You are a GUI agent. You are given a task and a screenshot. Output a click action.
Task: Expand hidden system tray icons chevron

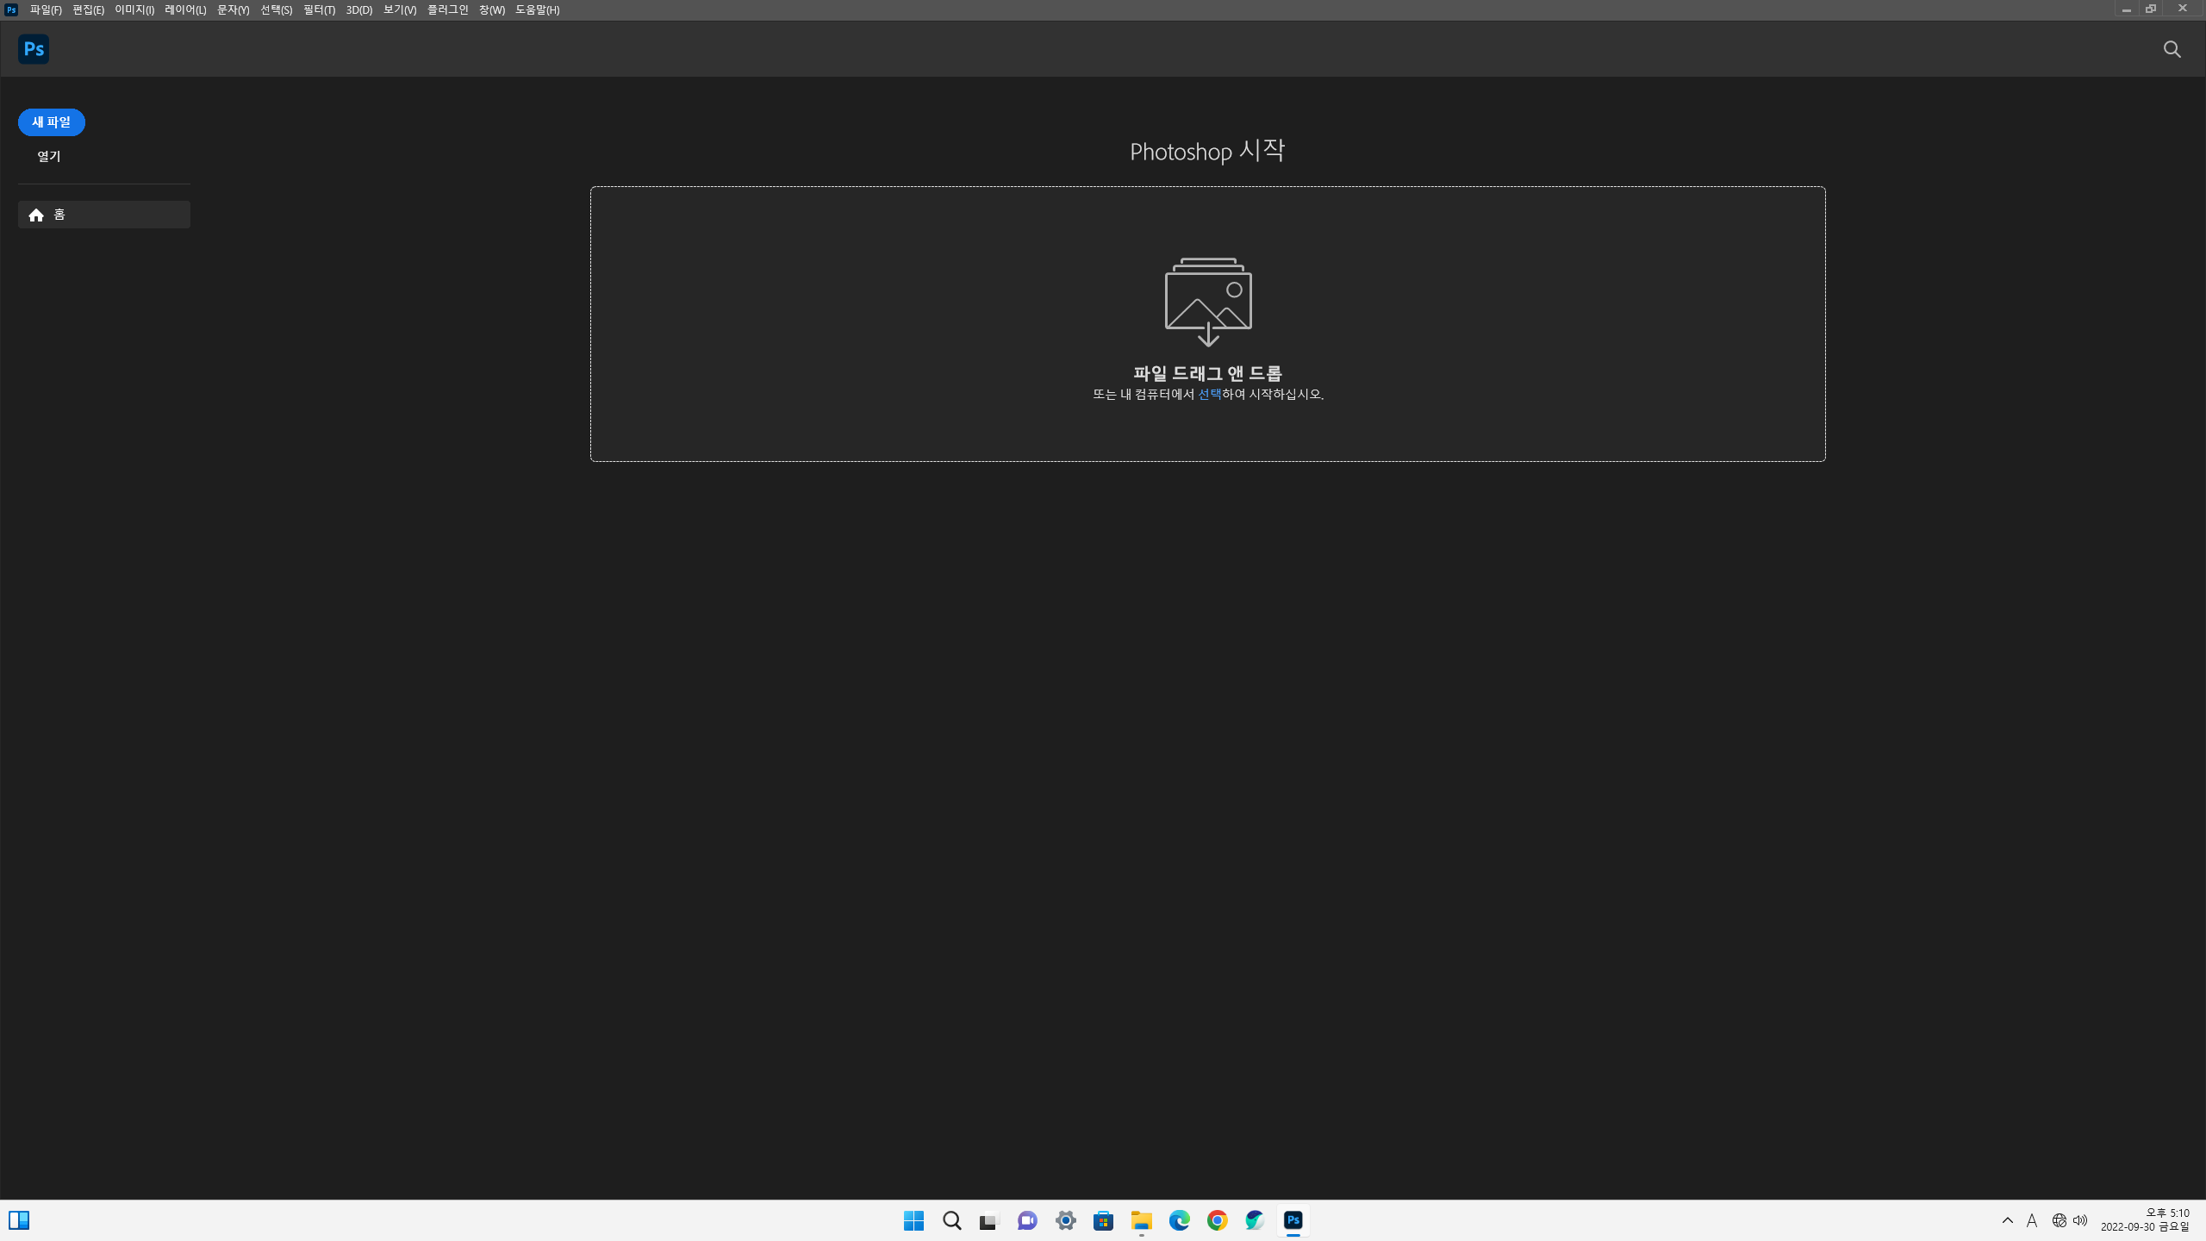point(2007,1220)
